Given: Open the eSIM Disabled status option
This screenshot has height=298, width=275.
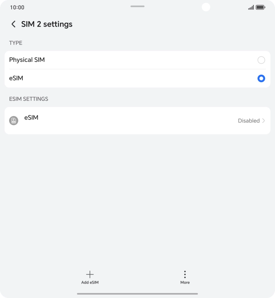Looking at the screenshot, I should click(248, 121).
